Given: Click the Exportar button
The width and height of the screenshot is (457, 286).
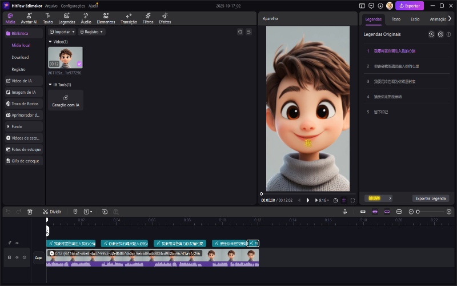Looking at the screenshot, I should coord(410,6).
